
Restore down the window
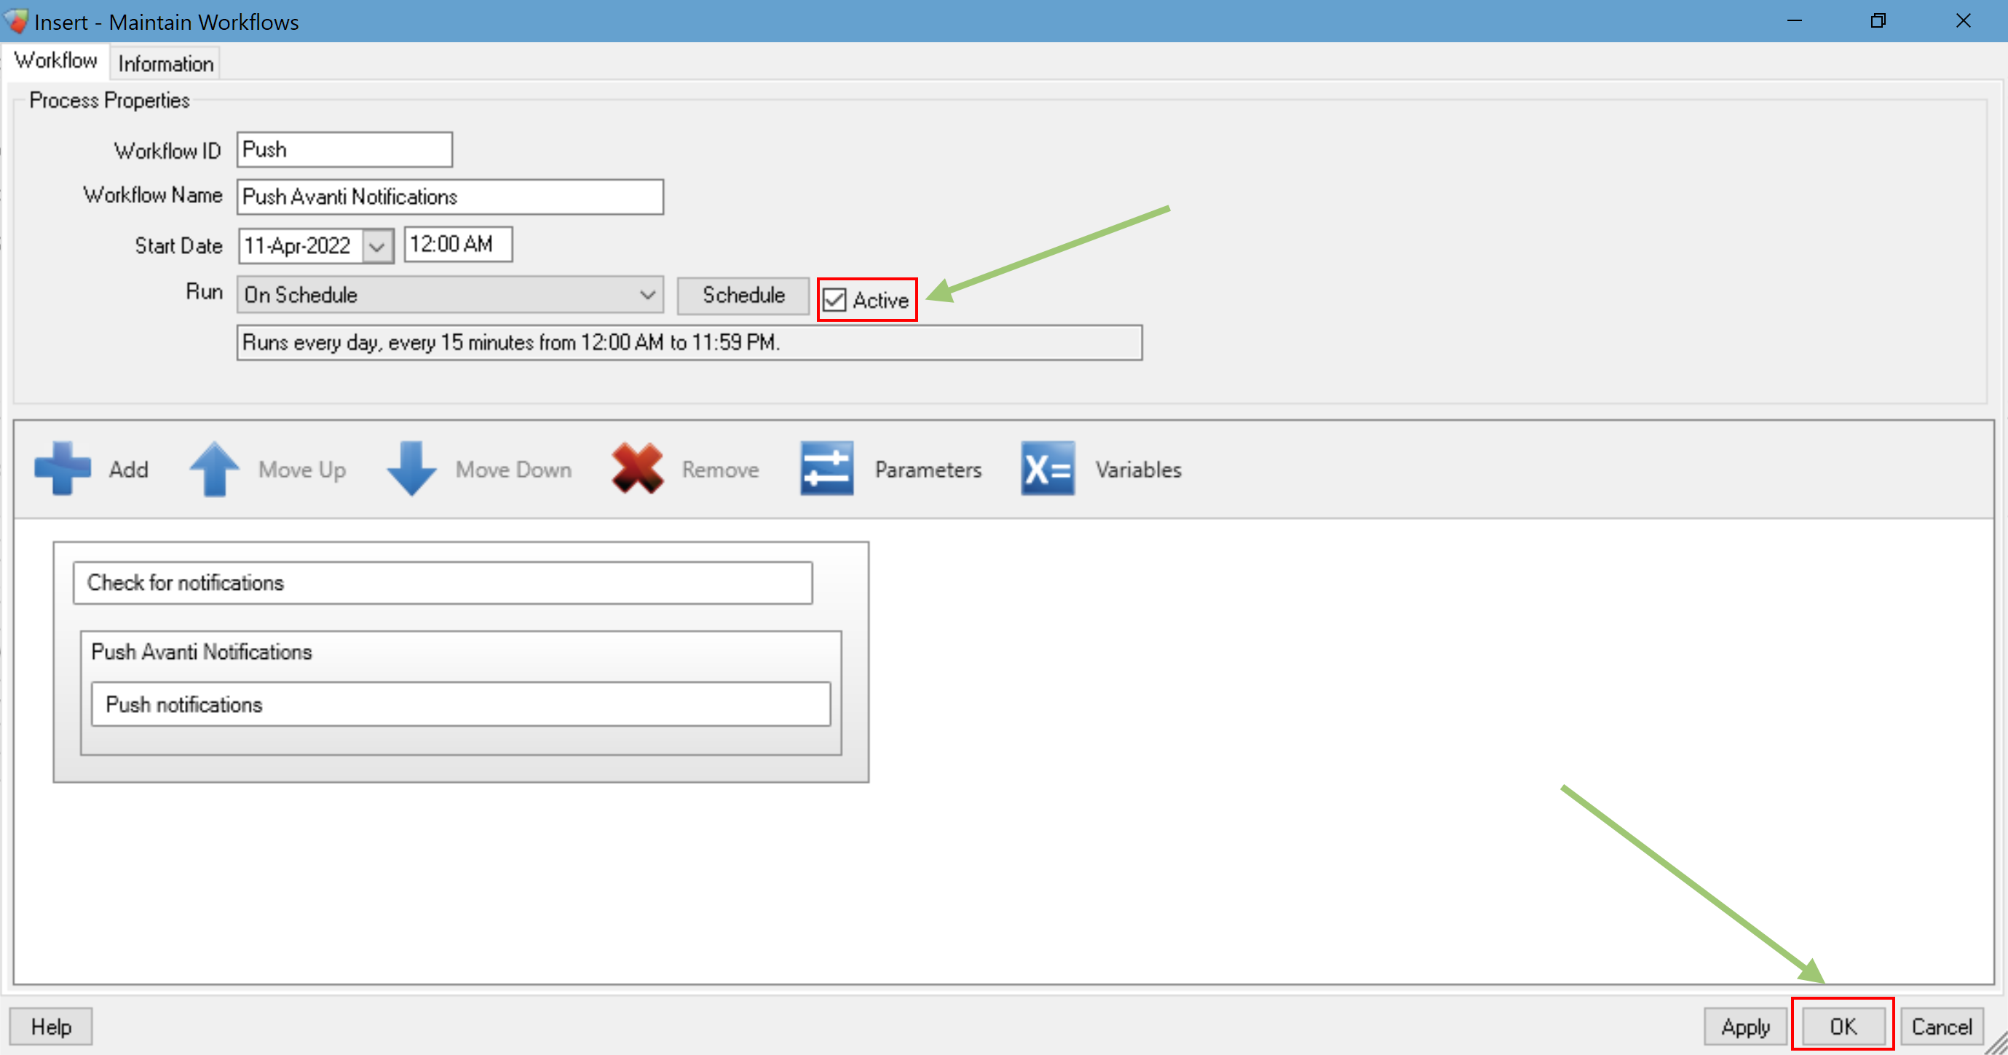point(1878,21)
